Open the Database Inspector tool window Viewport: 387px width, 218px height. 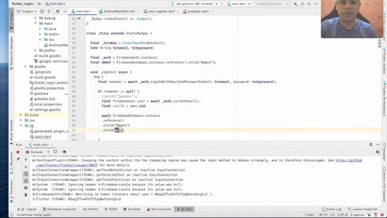pyautogui.click(x=60, y=209)
